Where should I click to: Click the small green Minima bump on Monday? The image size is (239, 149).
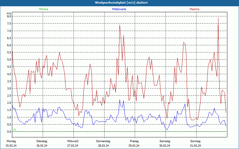pyautogui.click(x=15, y=130)
